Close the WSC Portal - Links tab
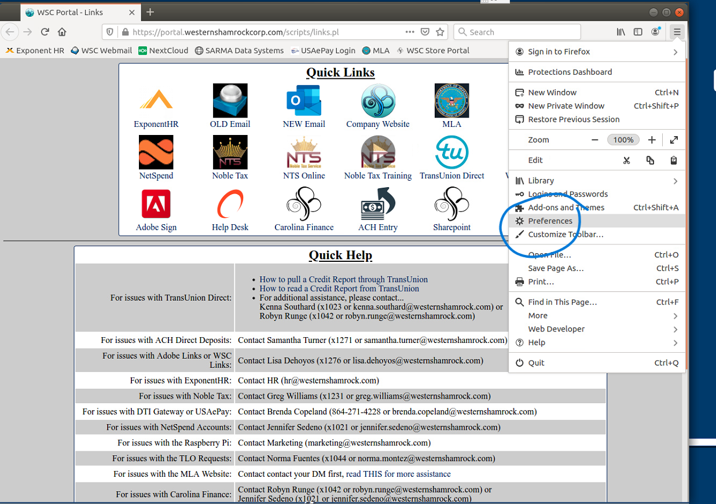The image size is (716, 504). 132,12
